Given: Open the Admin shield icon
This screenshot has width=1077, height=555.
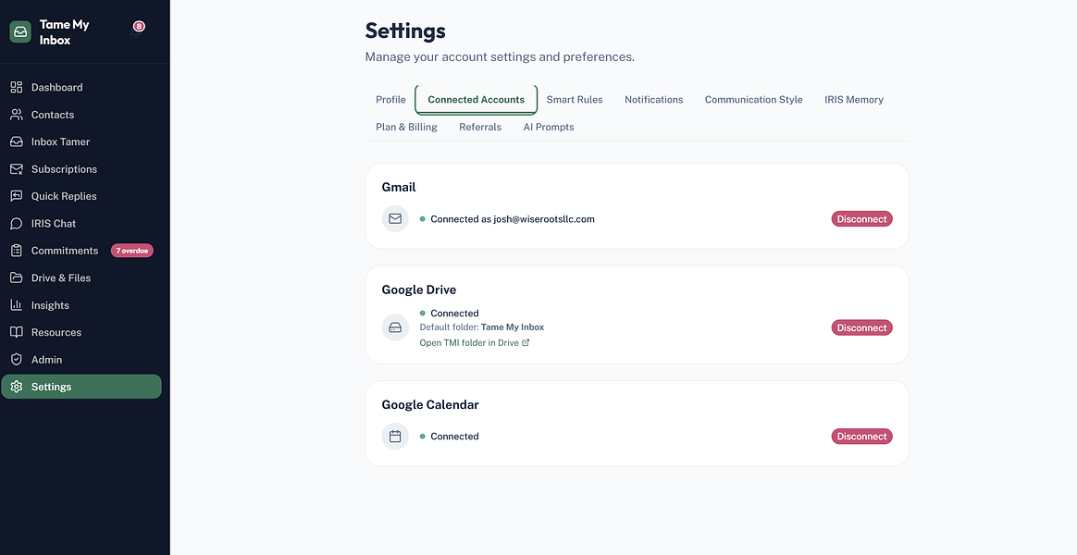Looking at the screenshot, I should tap(17, 360).
